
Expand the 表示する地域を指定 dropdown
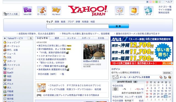coord(142,93)
